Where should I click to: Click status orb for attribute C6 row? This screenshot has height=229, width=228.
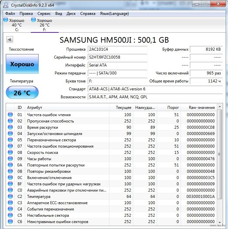(10, 221)
